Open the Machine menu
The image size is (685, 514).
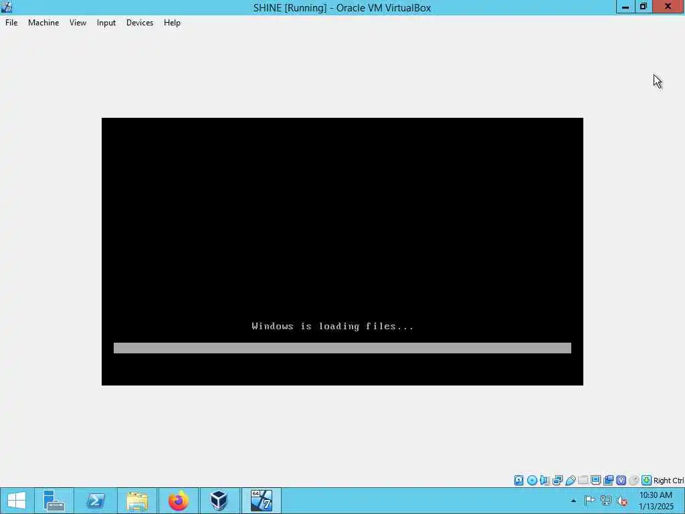(43, 23)
